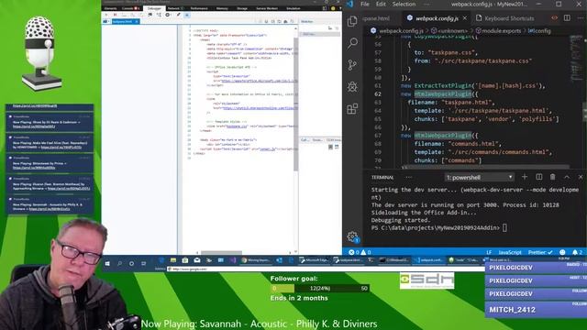
Task: Open the powershell terminal selector dropdown
Action: click(x=480, y=177)
